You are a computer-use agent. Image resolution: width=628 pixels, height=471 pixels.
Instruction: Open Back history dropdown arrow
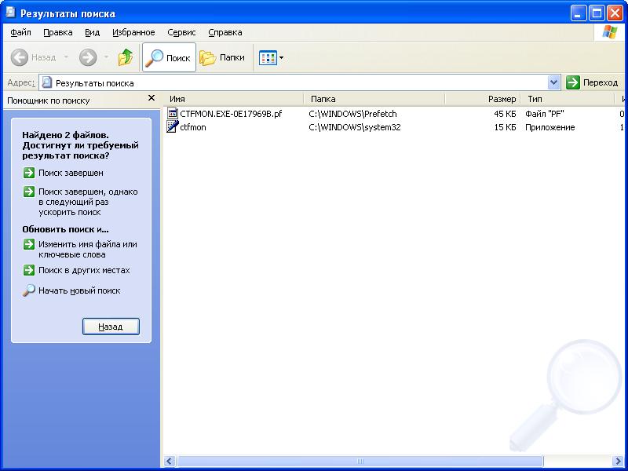66,57
